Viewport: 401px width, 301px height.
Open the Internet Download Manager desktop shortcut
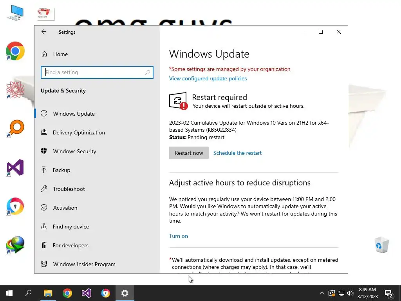(15, 245)
